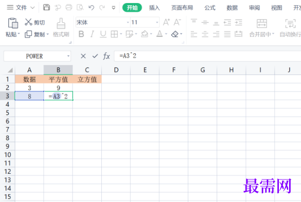301x202 pixels.
Task: Click the Save icon in quick access toolbar
Action: (x=46, y=8)
